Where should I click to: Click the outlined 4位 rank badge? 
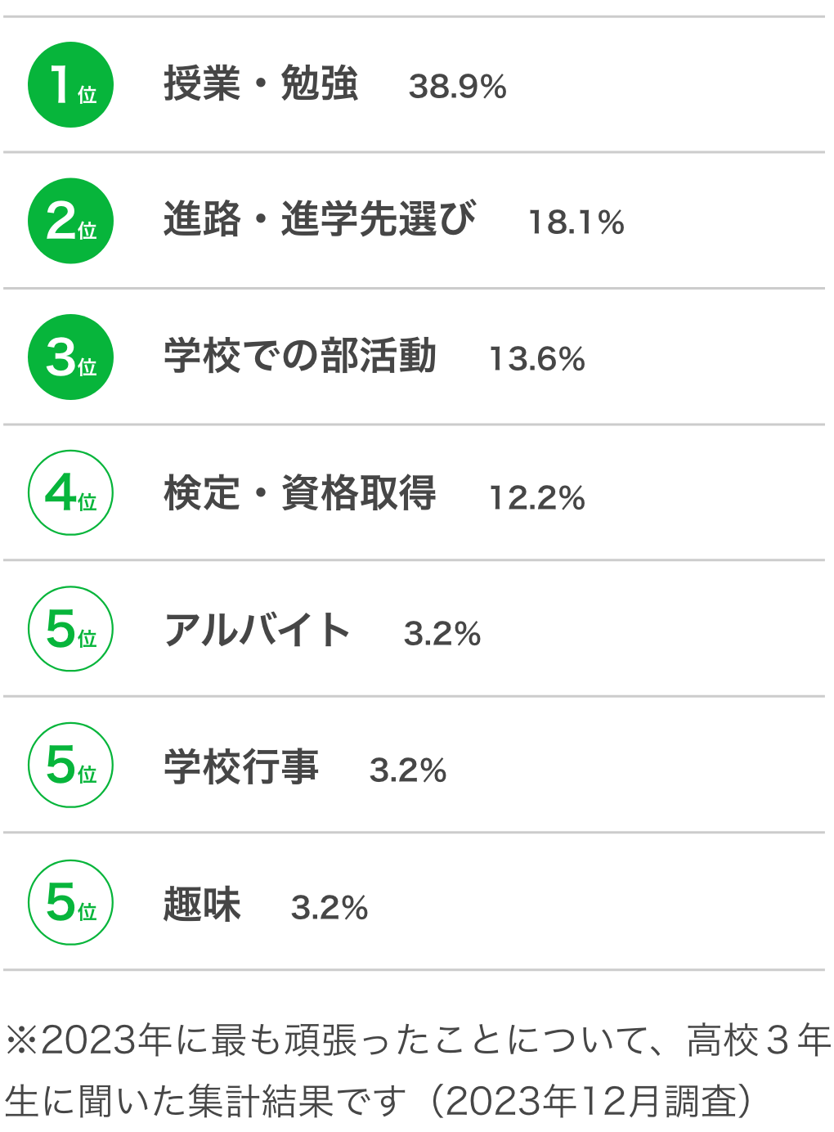pos(70,493)
